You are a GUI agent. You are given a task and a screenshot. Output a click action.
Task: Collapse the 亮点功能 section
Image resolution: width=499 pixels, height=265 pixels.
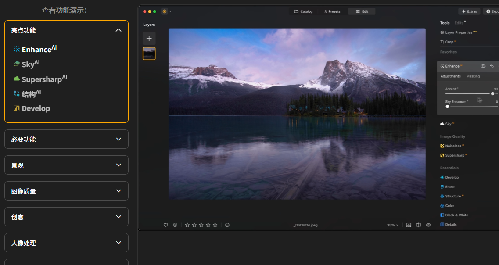(x=118, y=30)
